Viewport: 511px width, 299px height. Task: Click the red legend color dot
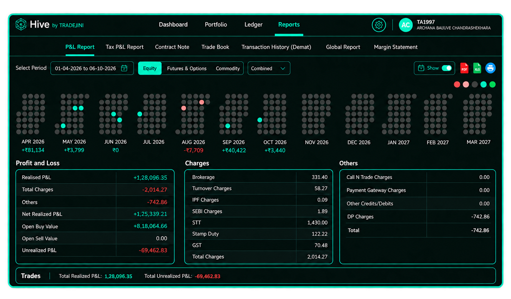[x=457, y=84]
